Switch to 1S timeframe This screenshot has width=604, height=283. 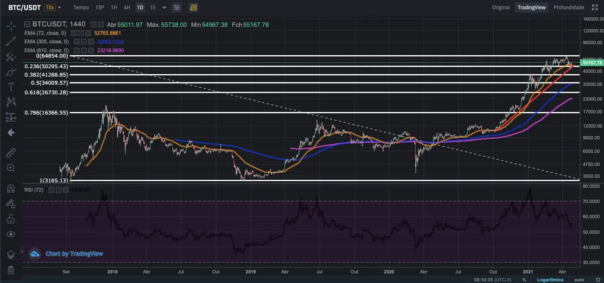point(152,8)
